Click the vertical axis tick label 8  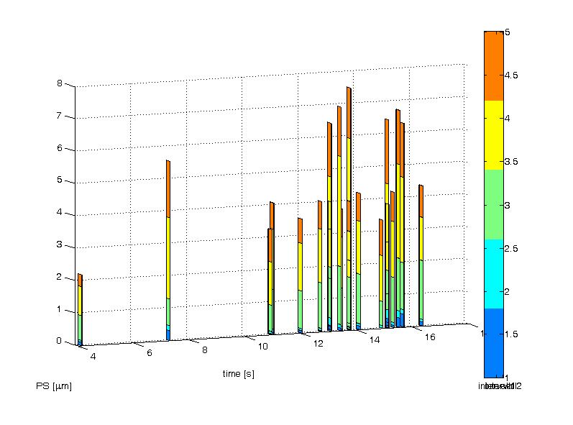pyautogui.click(x=60, y=83)
